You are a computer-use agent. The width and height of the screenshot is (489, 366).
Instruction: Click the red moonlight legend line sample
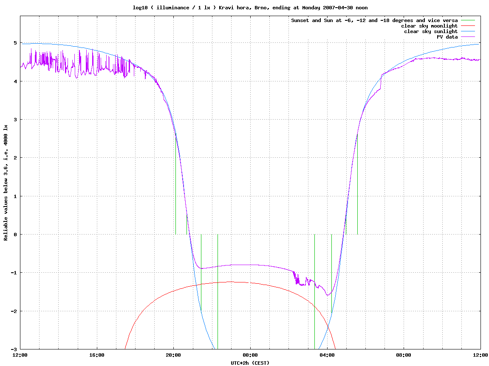tap(468, 26)
